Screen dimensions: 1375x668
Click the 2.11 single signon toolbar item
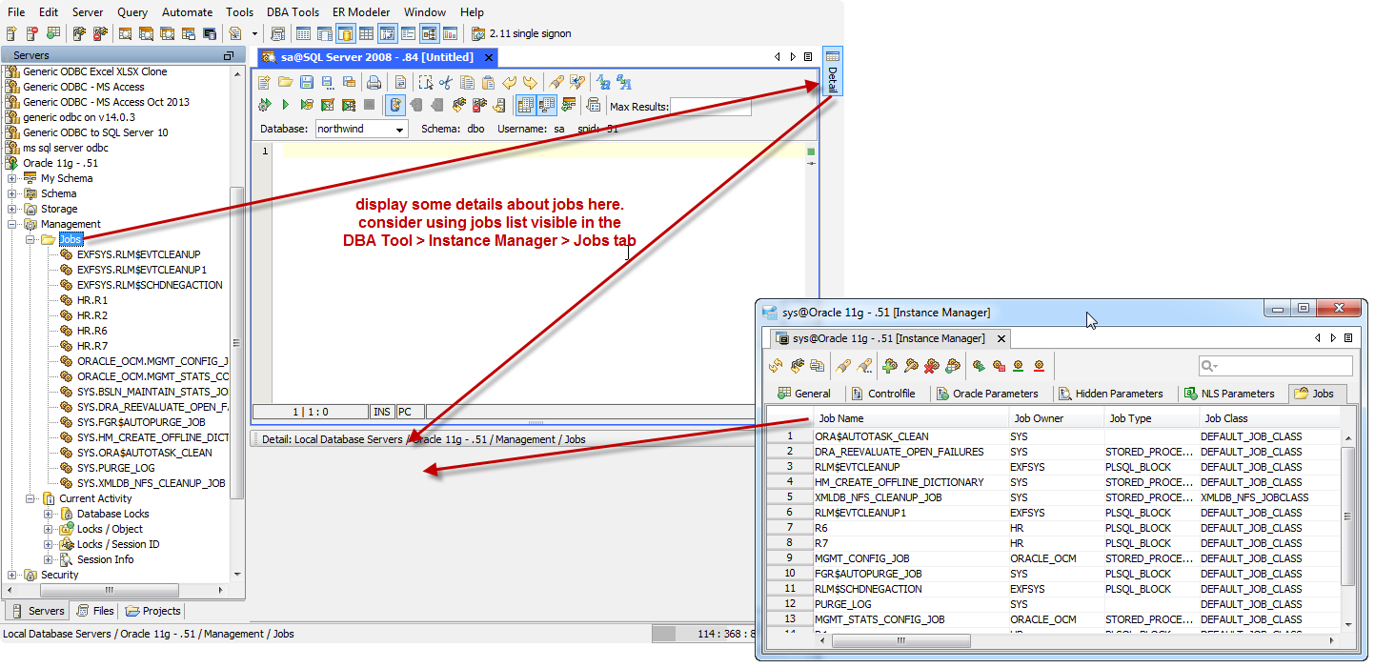pos(522,33)
